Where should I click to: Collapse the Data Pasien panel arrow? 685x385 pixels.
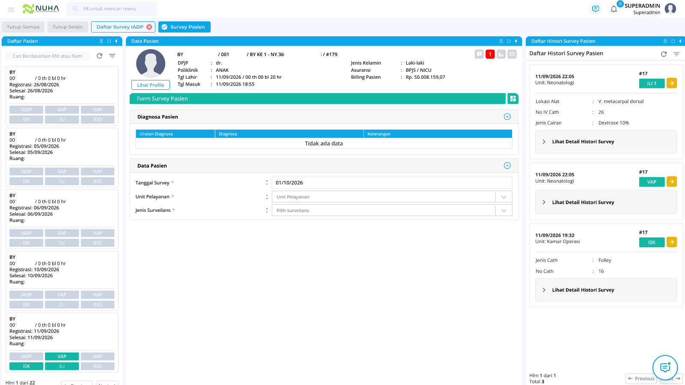[x=516, y=41]
